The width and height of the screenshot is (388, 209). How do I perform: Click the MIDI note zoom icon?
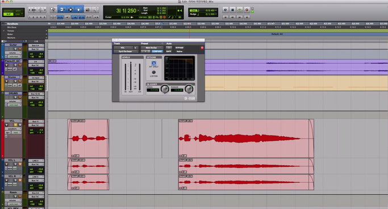pyautogui.click(x=40, y=10)
